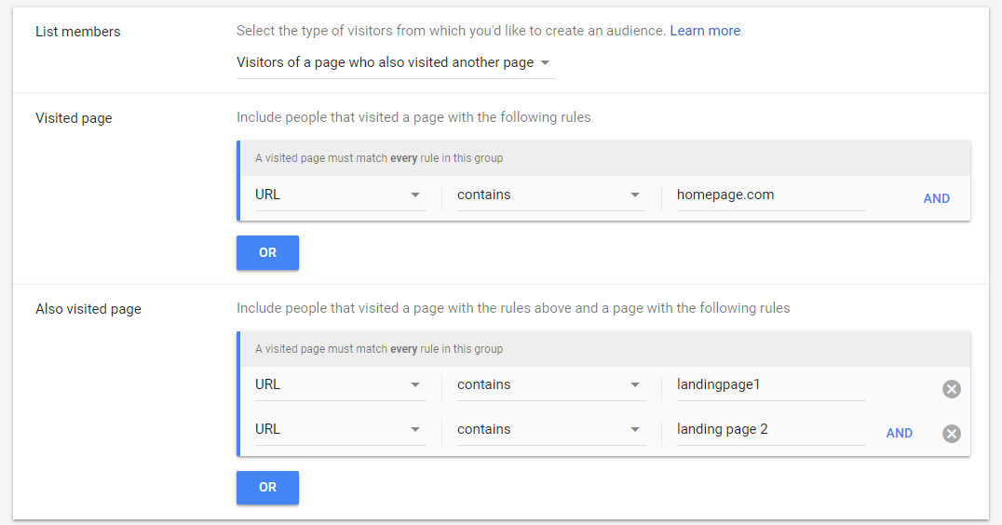Expand contains dropdown for landingpage1 rule
The image size is (1002, 525).
pos(550,384)
